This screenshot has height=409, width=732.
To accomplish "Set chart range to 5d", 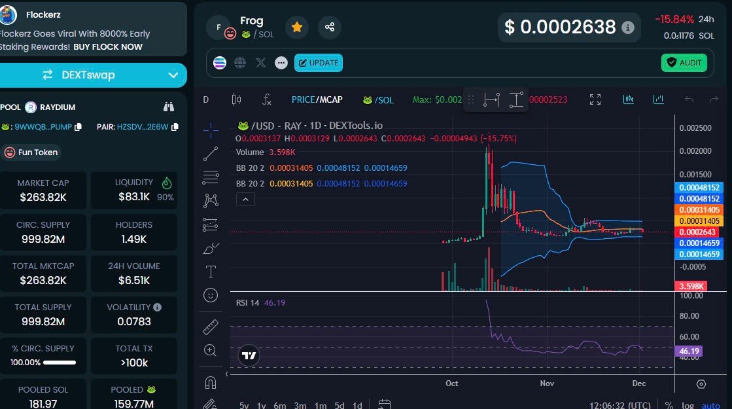I will (x=340, y=405).
